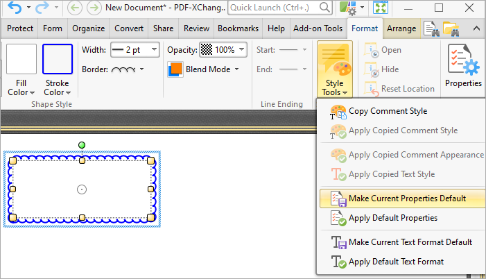Expand the Blend Mode dropdown arrow
Image resolution: width=486 pixels, height=279 pixels.
click(237, 69)
